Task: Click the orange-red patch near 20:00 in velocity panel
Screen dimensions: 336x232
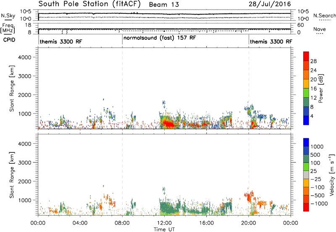Action: coord(249,197)
